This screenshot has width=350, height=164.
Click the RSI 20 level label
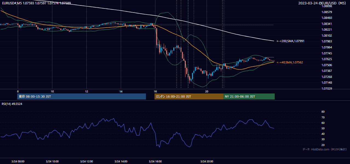click(x=323, y=145)
